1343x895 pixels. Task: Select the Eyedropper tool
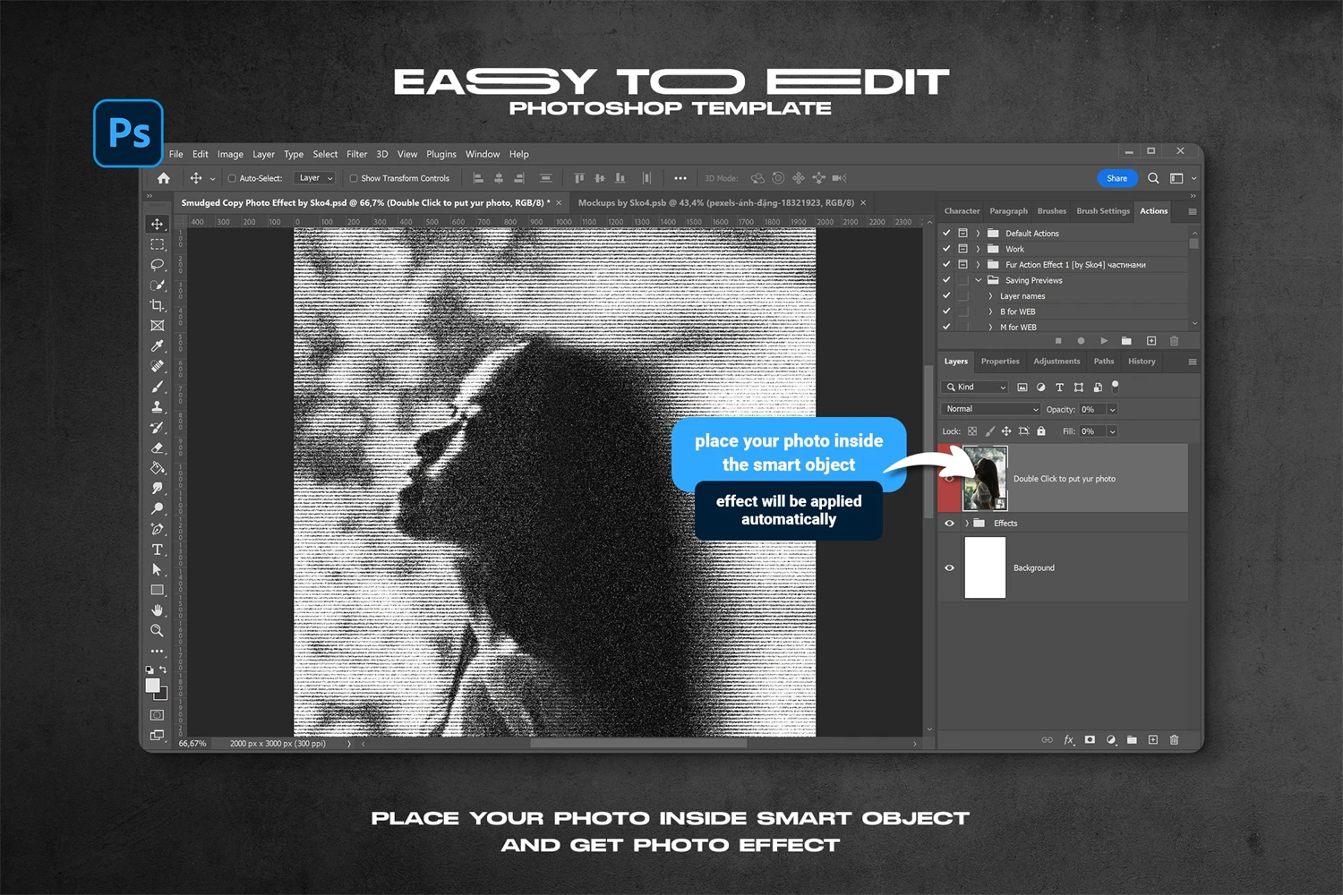(x=158, y=346)
